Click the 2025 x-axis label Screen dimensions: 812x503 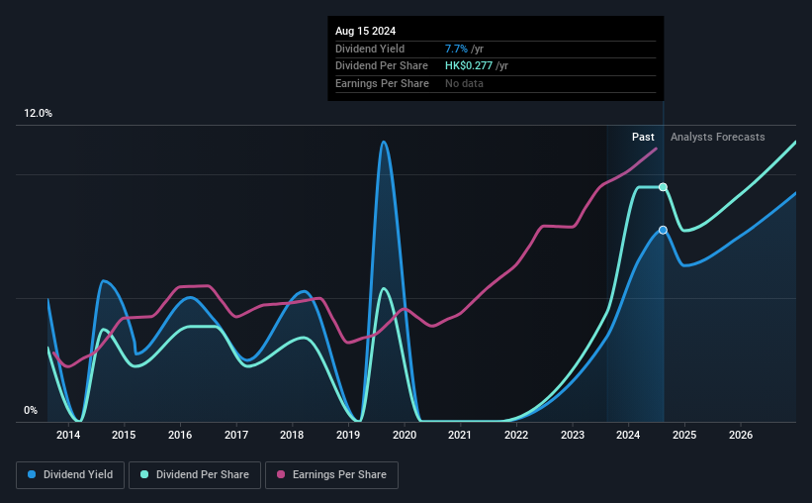[684, 435]
